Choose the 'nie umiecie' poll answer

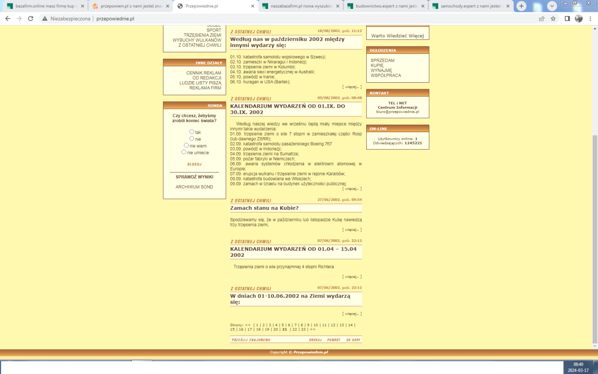pyautogui.click(x=184, y=152)
